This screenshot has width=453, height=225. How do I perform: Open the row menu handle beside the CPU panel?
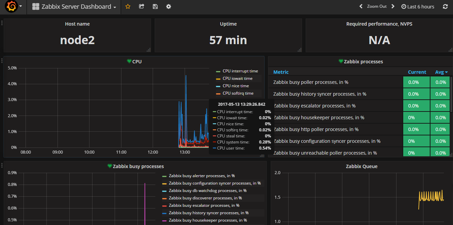tap(2, 61)
